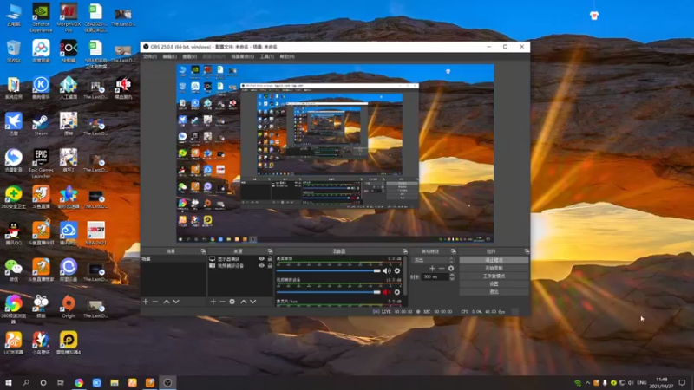Pop out the Audio Mixer dock panel
694x390 pixels.
coord(404,251)
